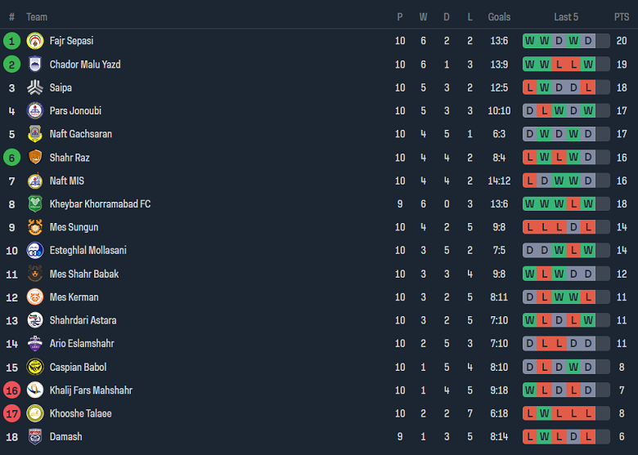Select the Khooshe Talaee team name
Viewport: 638px width, 455px height.
click(x=81, y=414)
